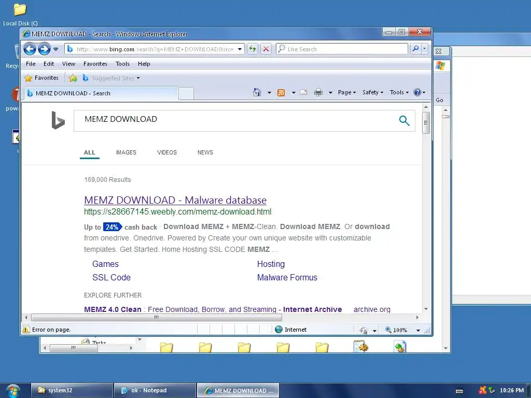Click the Bing logo on the page
The height and width of the screenshot is (398, 531).
58,120
